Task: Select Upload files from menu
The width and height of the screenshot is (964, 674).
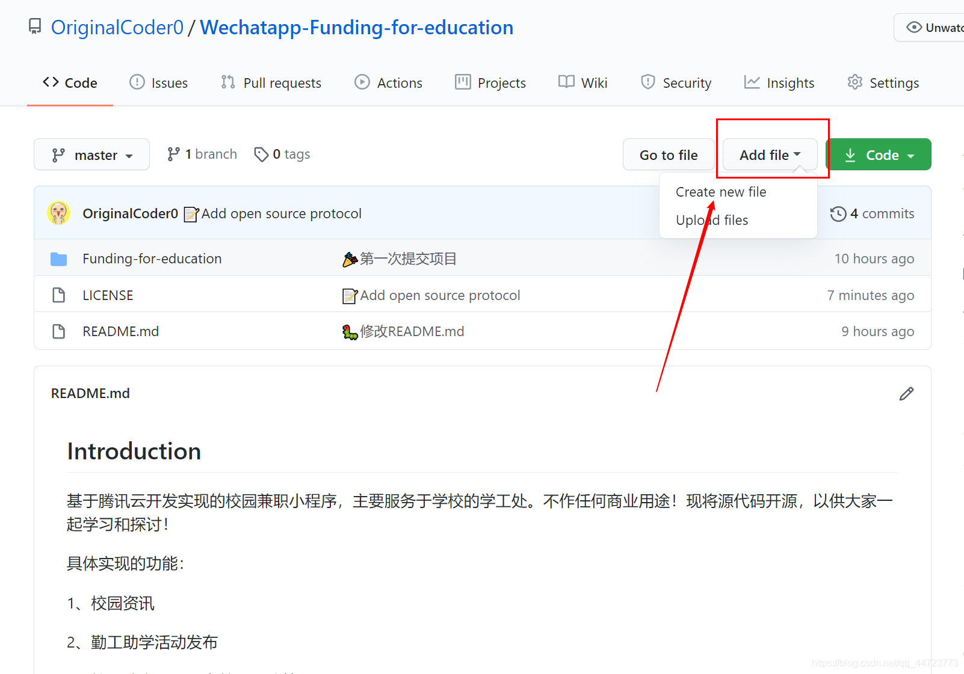Action: (712, 220)
